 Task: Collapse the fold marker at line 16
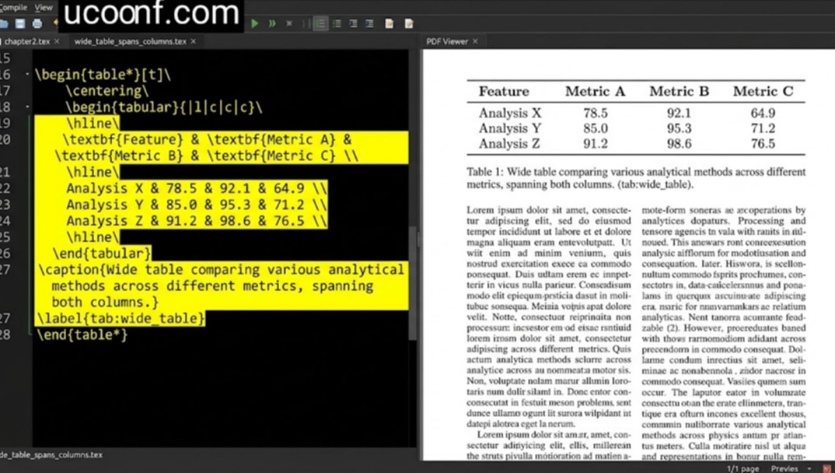point(26,75)
